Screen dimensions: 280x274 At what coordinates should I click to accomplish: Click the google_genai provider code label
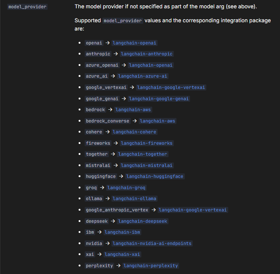[x=102, y=99]
